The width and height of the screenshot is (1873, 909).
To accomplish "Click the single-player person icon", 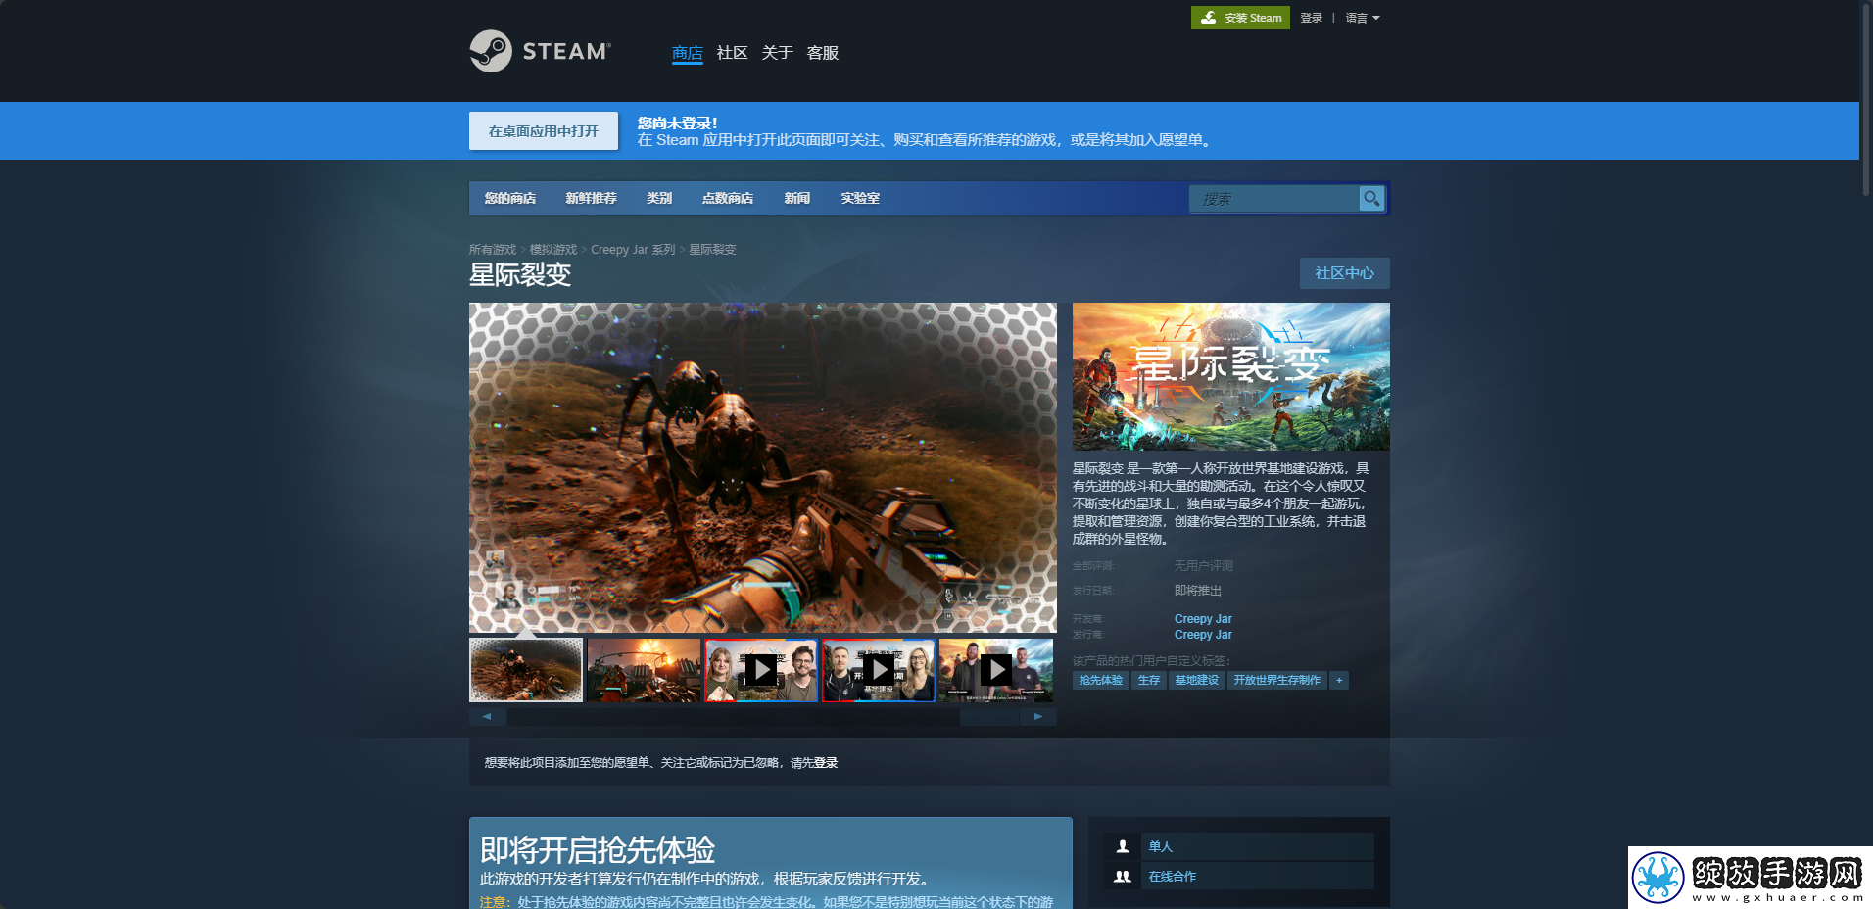I will pos(1123,846).
